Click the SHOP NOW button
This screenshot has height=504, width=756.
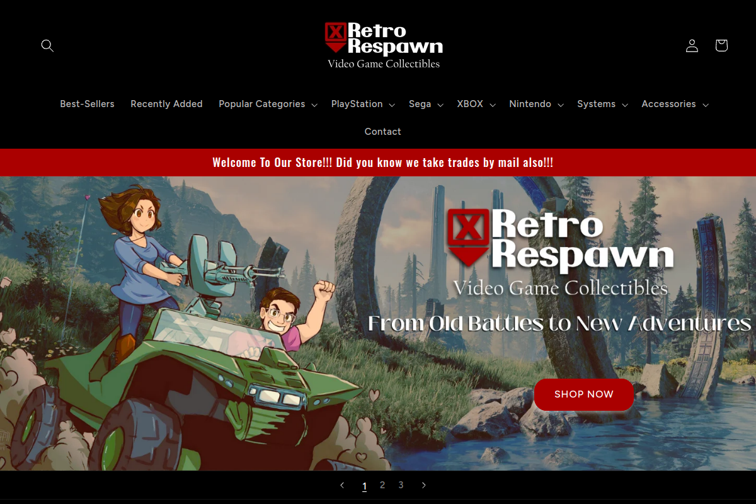click(x=583, y=394)
